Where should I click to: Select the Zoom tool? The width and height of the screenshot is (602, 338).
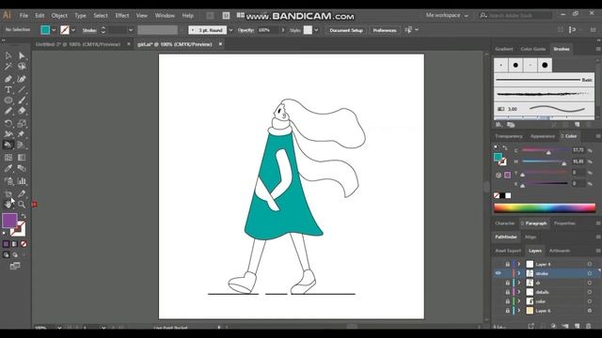click(22, 205)
